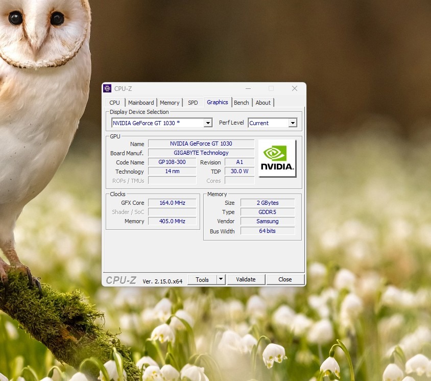Click the NVIDIA logo image

tap(277, 158)
